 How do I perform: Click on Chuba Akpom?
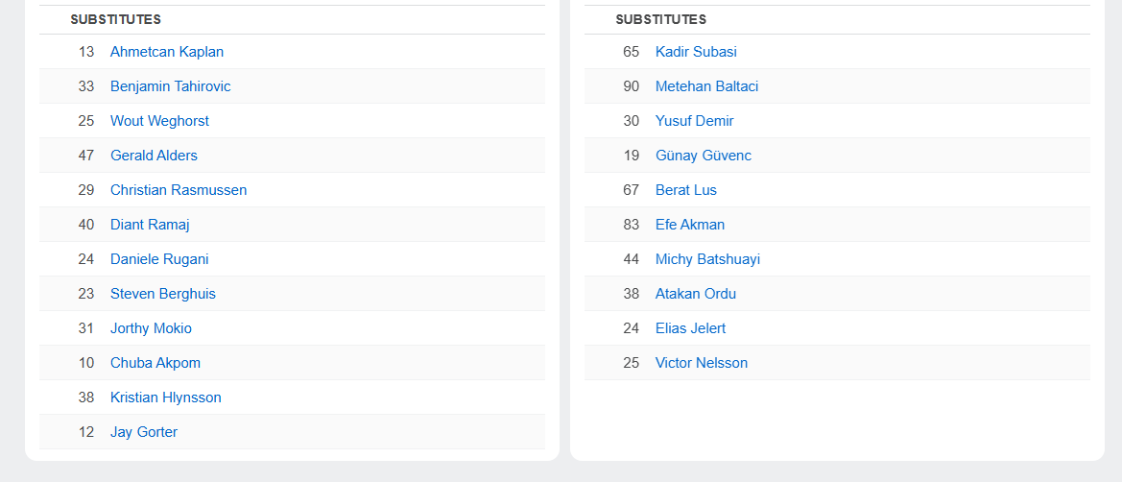155,363
